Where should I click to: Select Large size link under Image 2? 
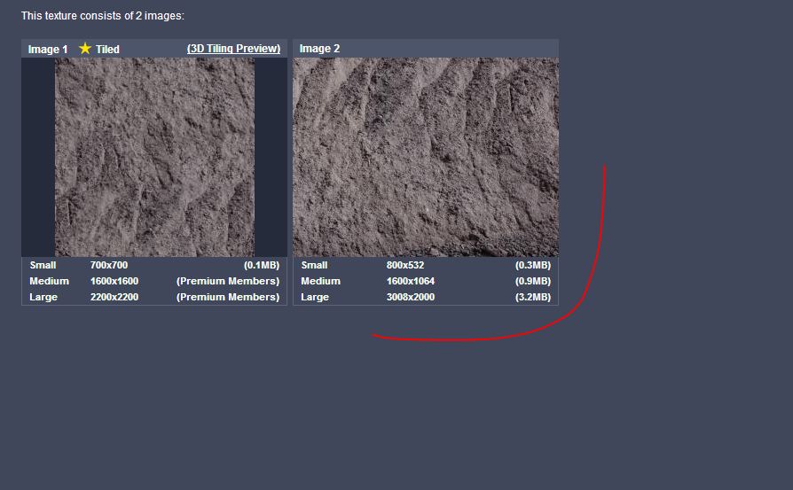pyautogui.click(x=315, y=297)
